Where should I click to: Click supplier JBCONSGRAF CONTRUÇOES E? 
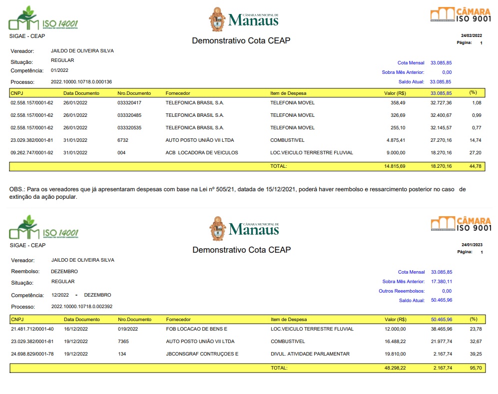pos(202,354)
